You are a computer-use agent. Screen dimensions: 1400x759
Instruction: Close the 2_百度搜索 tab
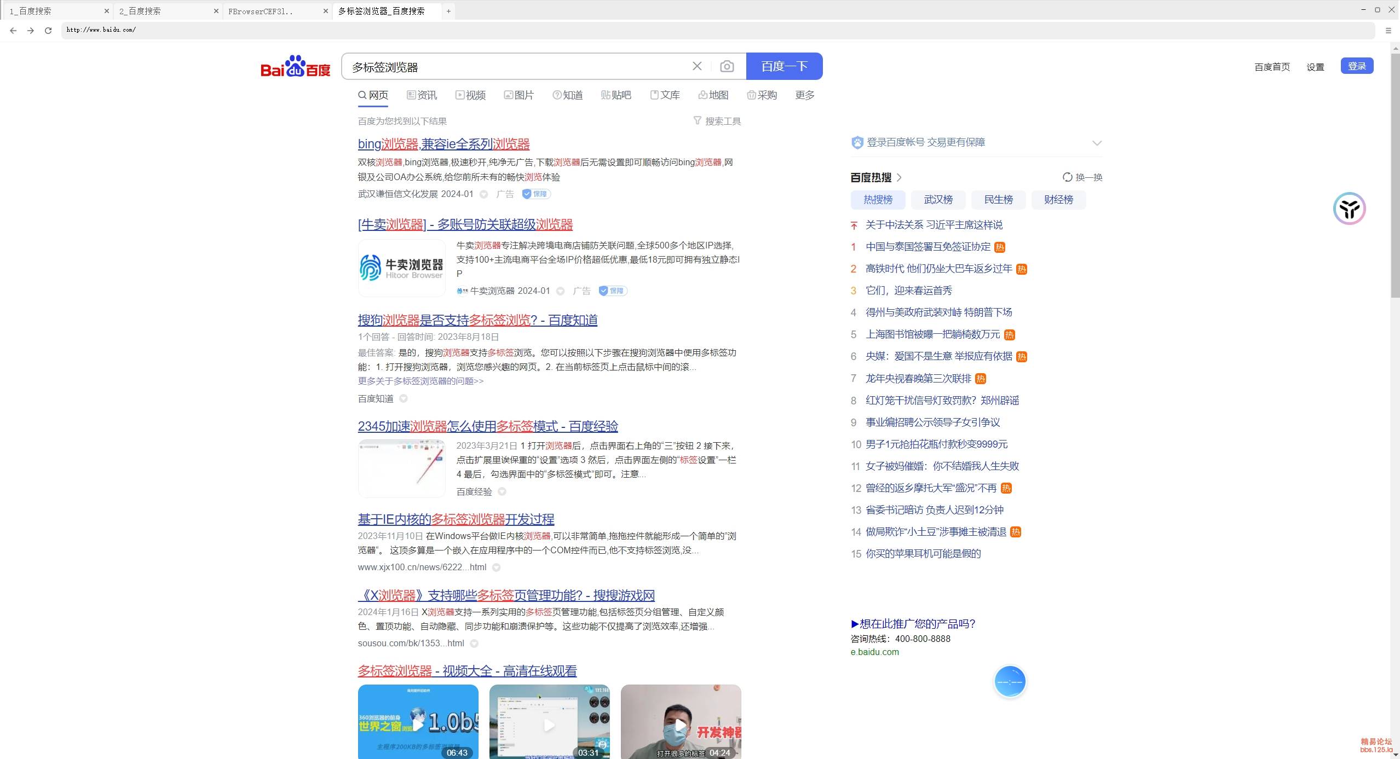click(216, 11)
